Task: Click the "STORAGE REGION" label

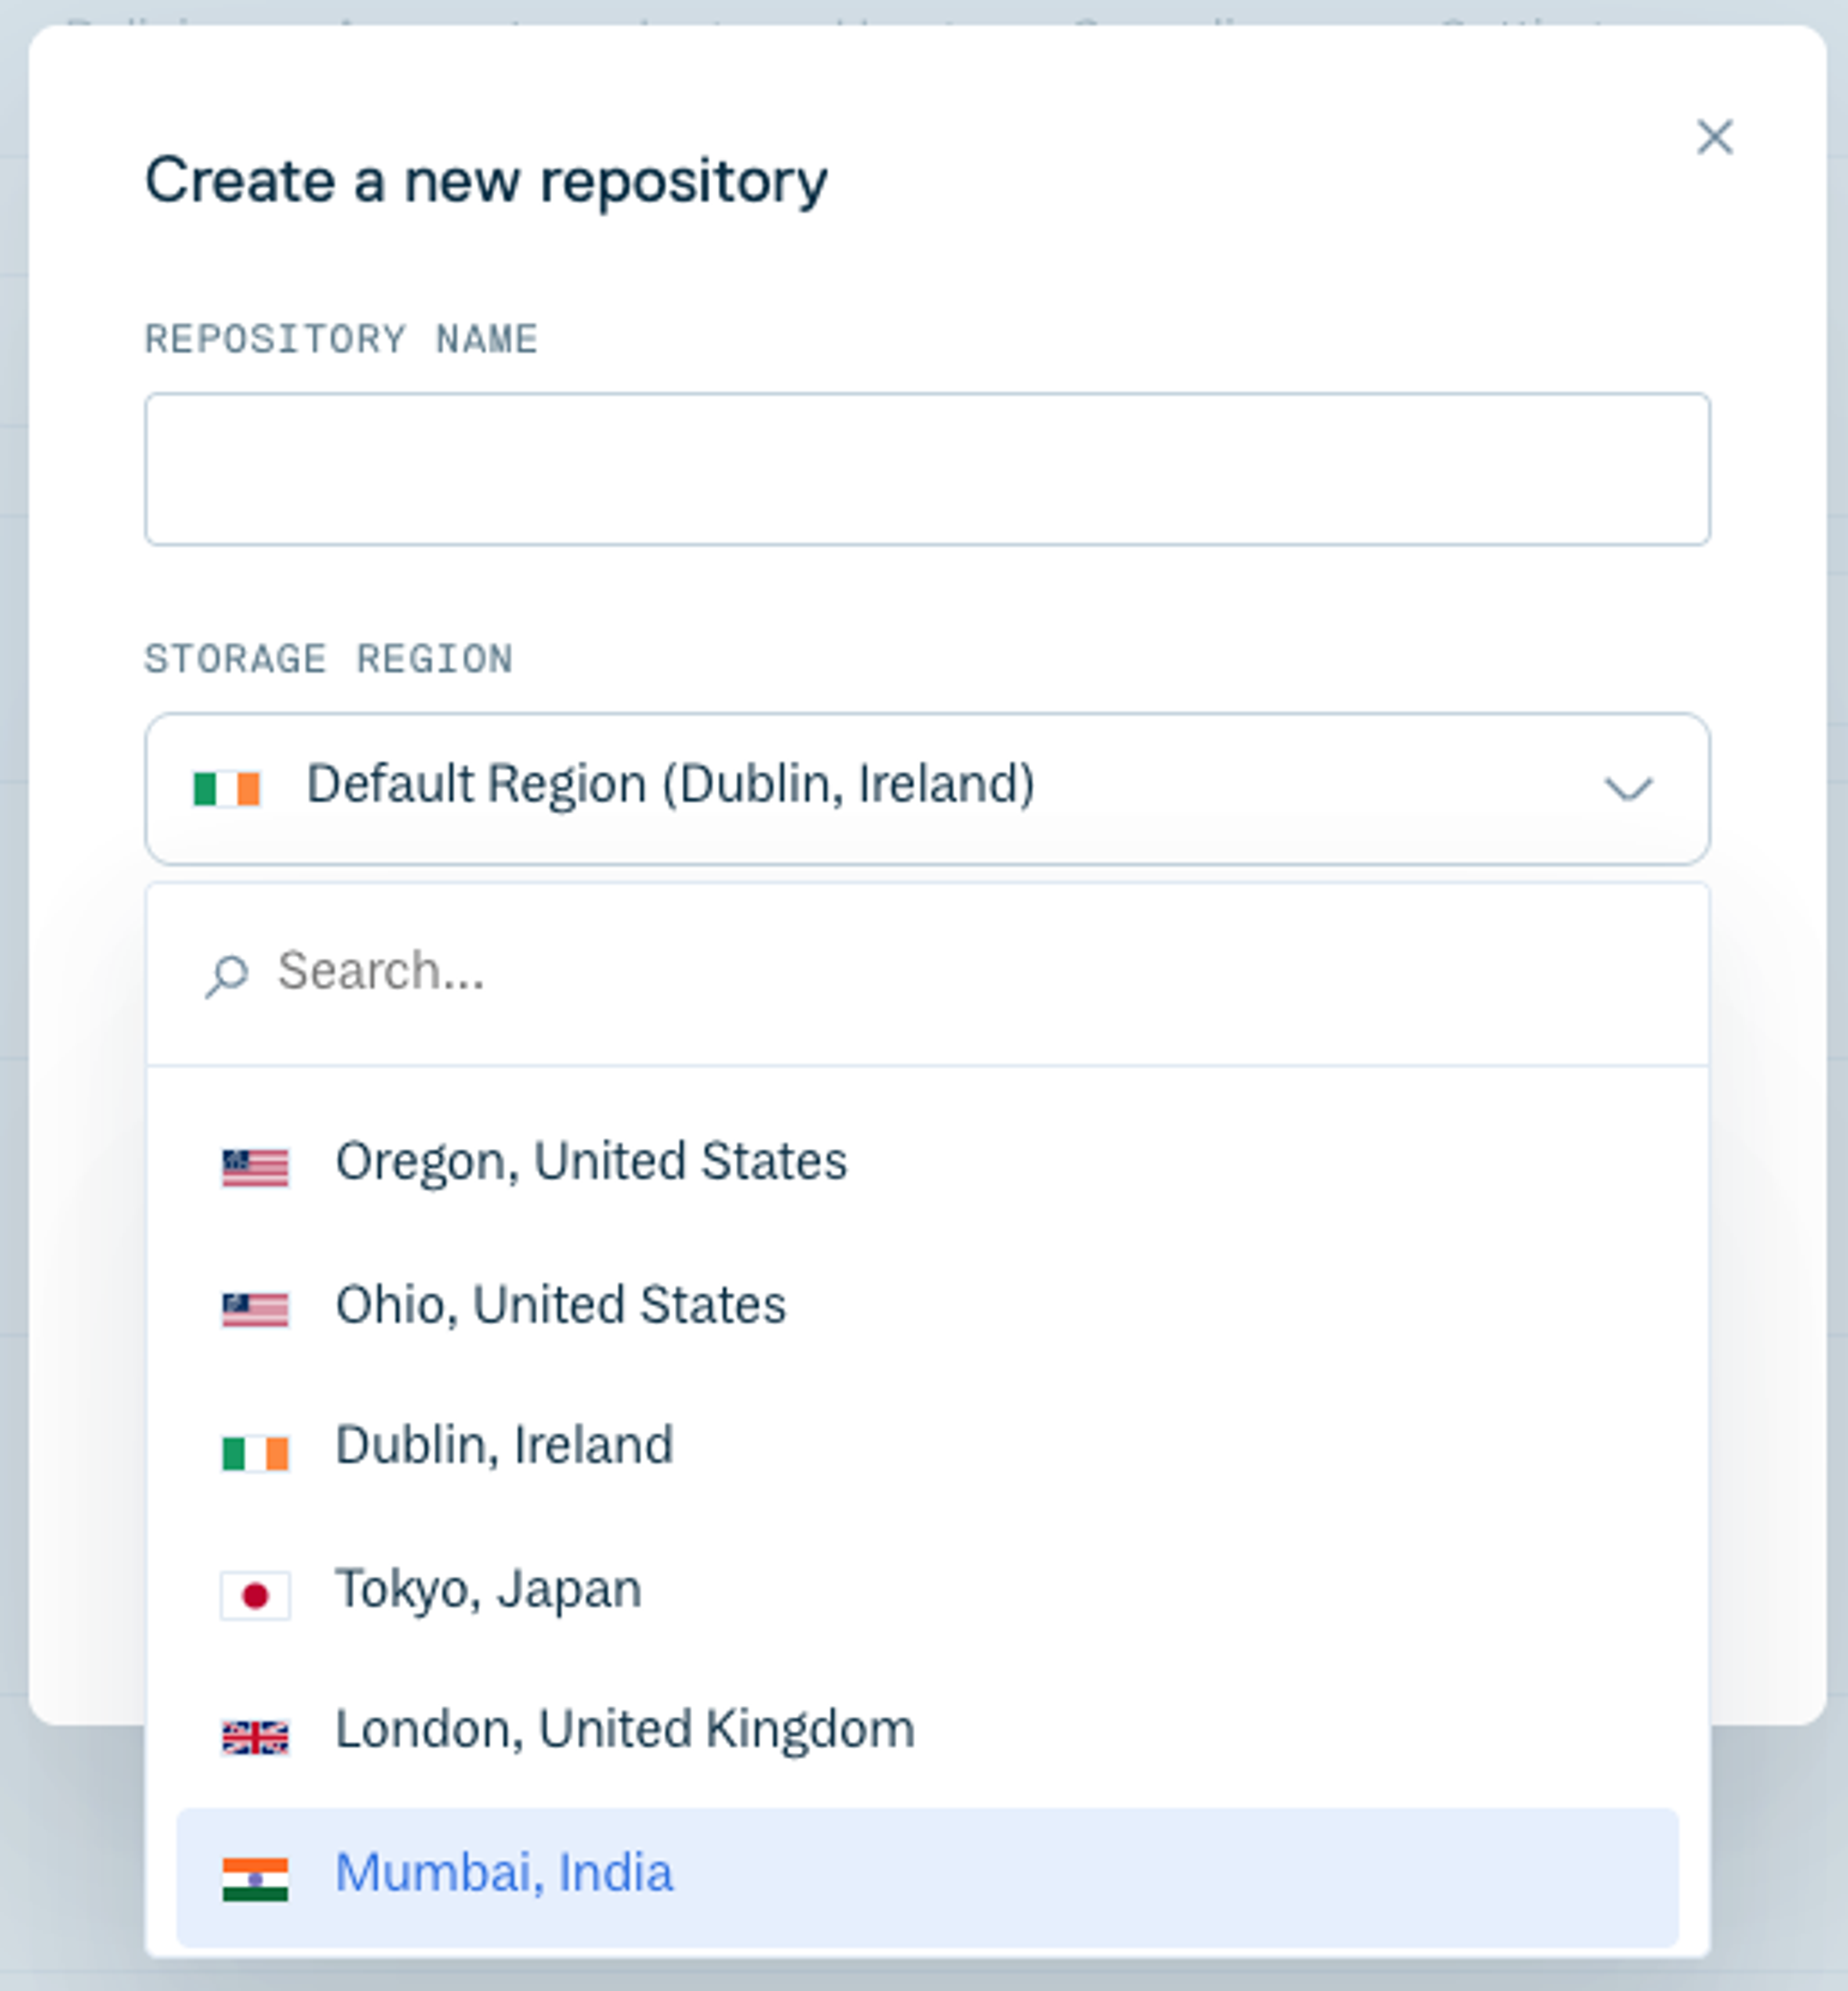Action: click(329, 659)
